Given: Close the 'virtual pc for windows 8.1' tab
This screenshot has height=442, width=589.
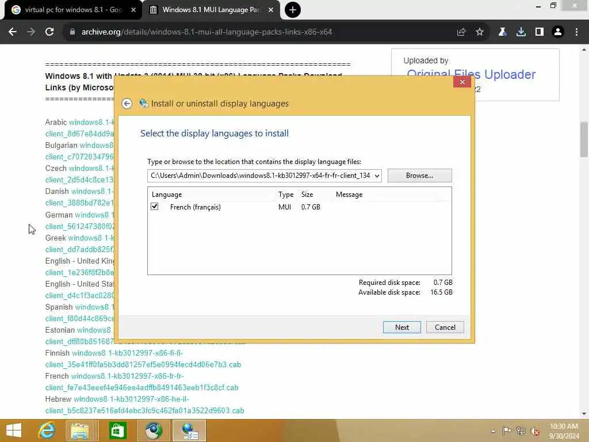Looking at the screenshot, I should 133,10.
